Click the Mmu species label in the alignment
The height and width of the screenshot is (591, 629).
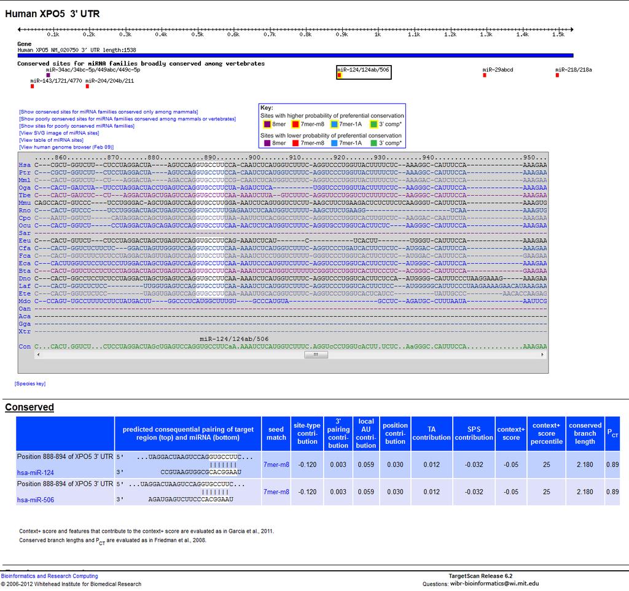[25, 203]
